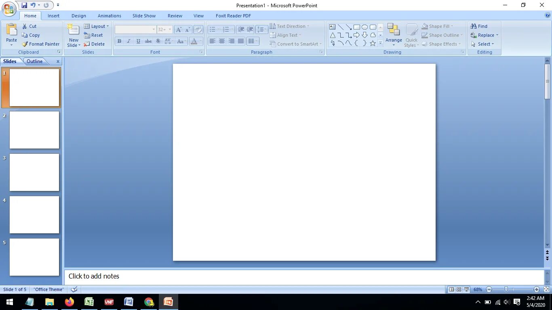The image size is (552, 310).
Task: Switch to Slide Sorter view
Action: pyautogui.click(x=459, y=289)
